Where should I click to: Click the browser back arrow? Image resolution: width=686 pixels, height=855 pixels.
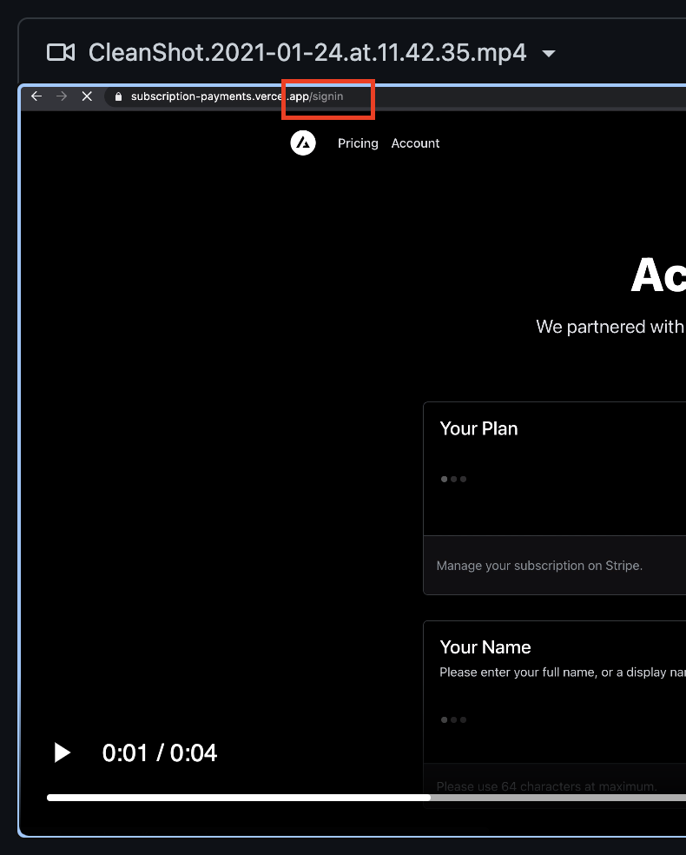click(x=36, y=96)
